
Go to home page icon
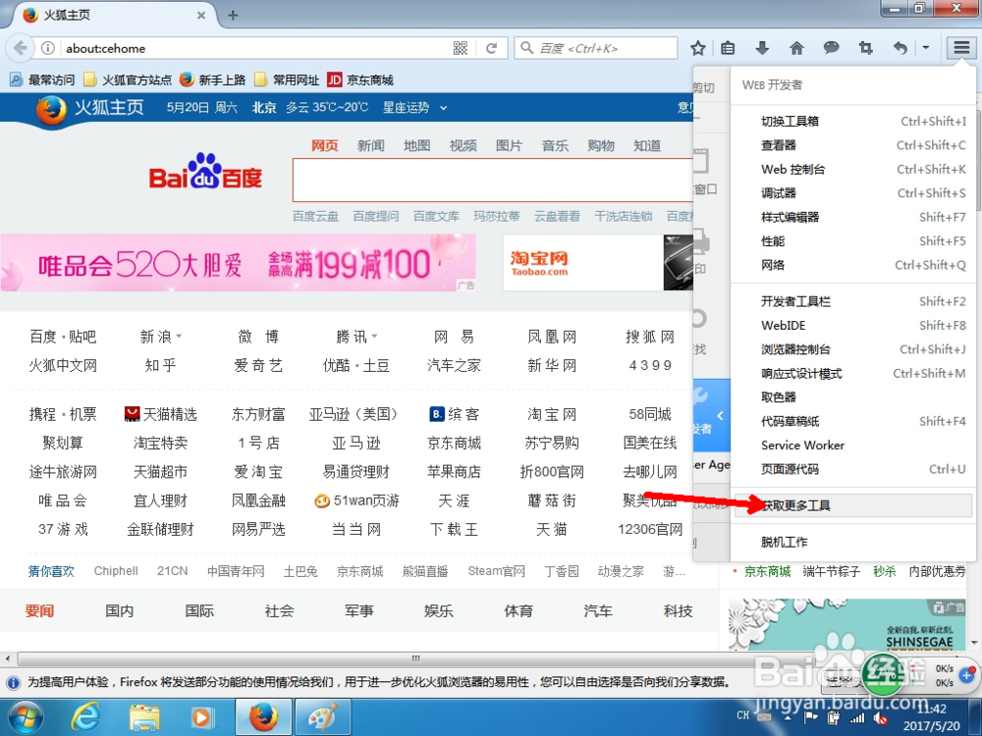tap(796, 48)
